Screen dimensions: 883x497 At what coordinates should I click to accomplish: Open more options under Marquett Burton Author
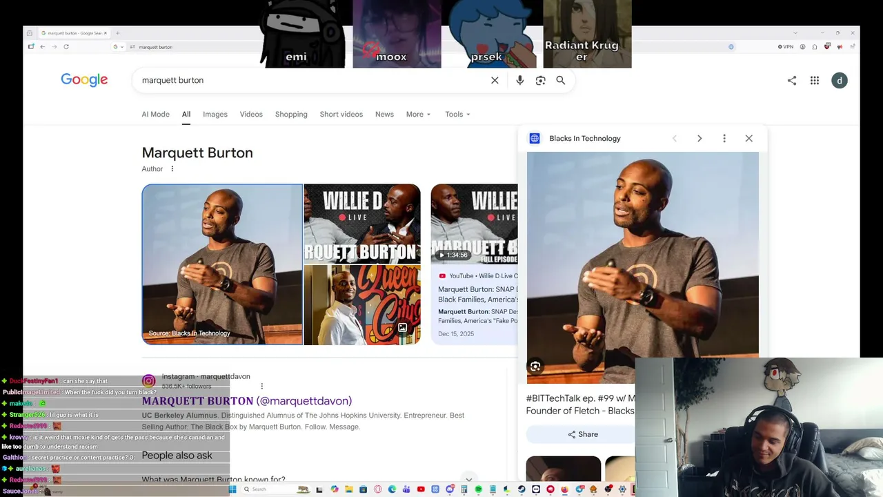[x=172, y=169]
